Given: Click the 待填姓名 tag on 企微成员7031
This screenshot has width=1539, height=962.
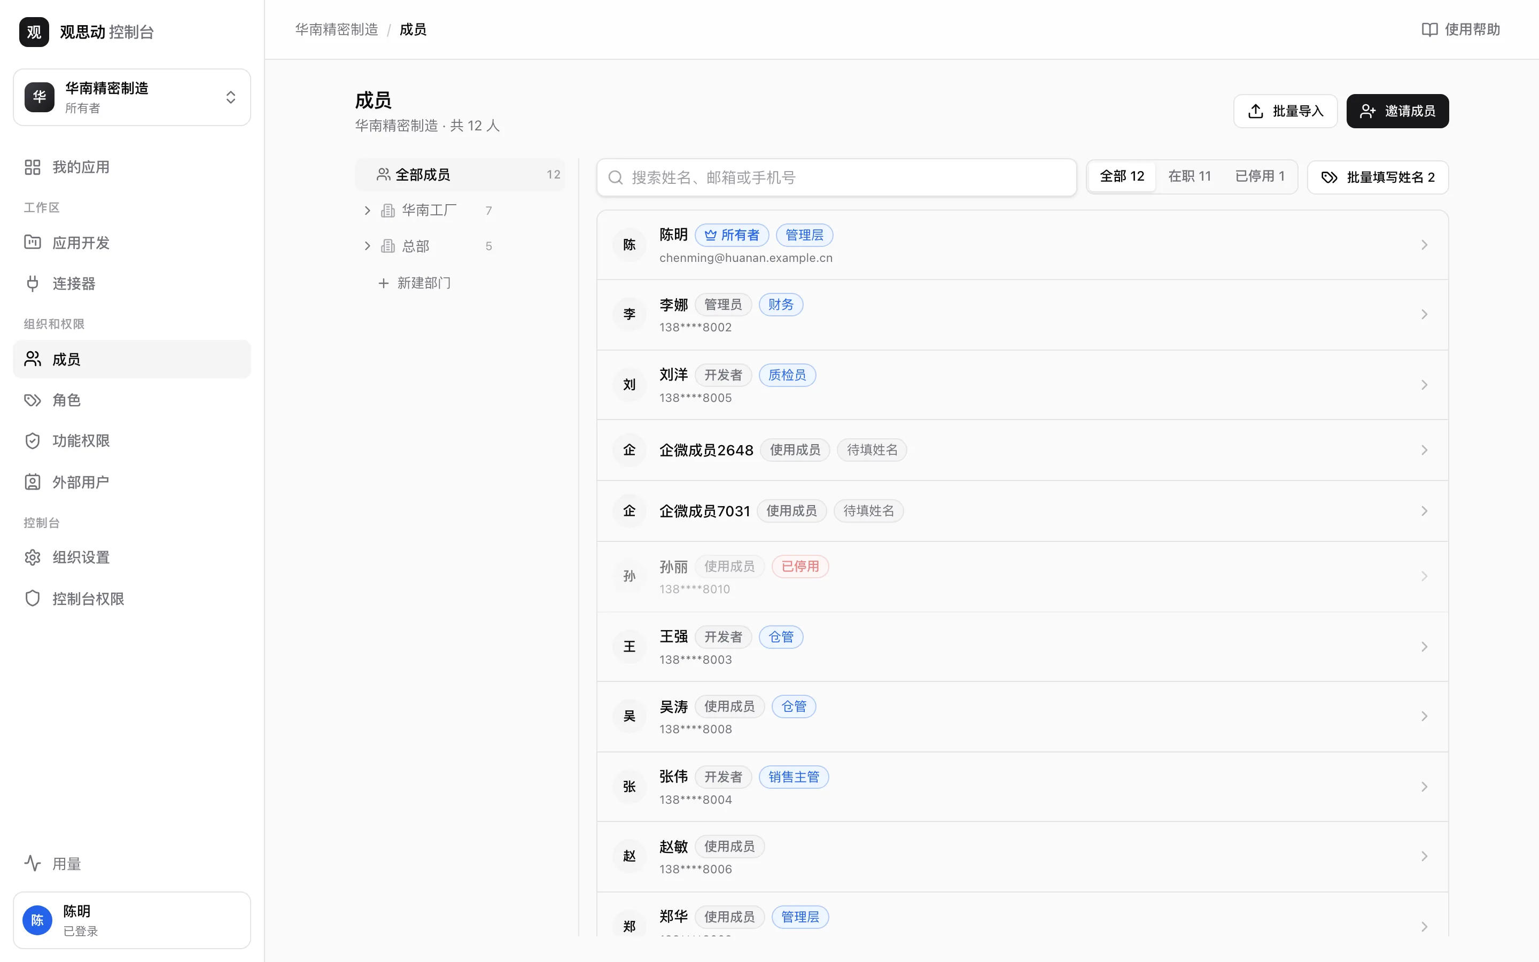Looking at the screenshot, I should coord(868,511).
